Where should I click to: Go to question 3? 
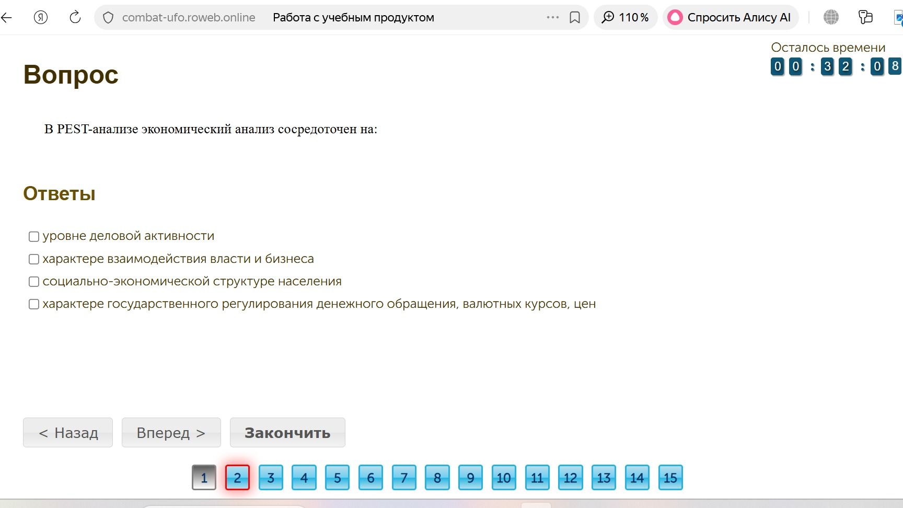click(271, 477)
